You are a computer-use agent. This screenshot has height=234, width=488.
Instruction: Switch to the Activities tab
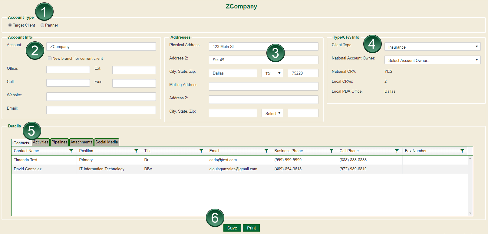41,142
